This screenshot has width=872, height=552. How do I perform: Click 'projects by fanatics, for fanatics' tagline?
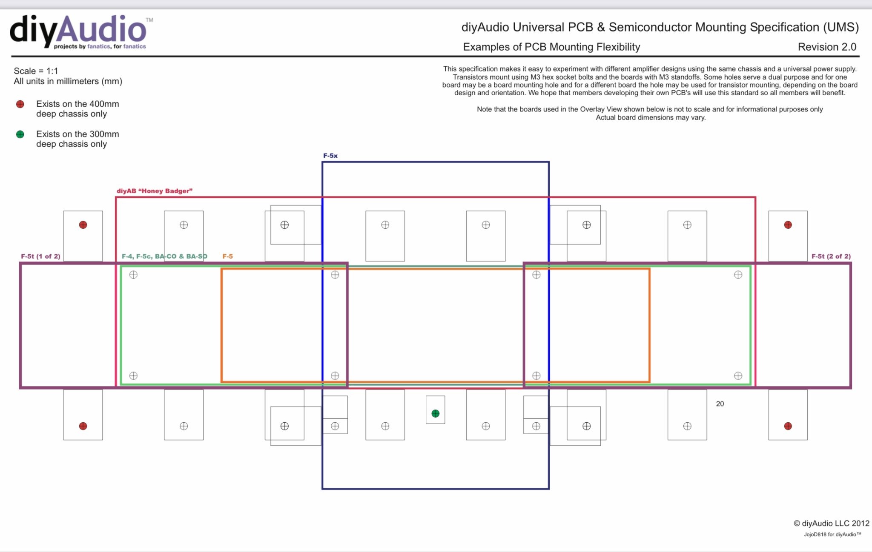point(100,46)
